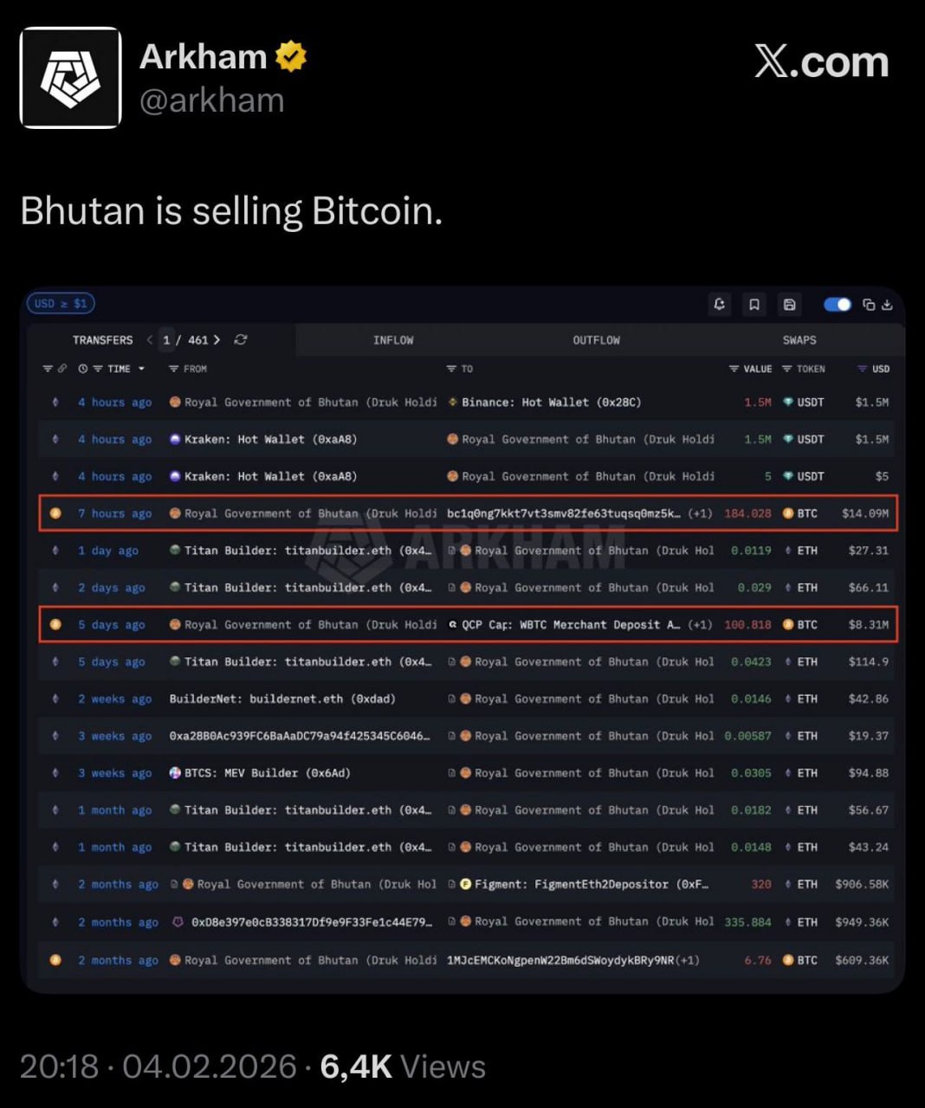Click the Arkham verified badge
The height and width of the screenshot is (1108, 925).
click(x=291, y=57)
